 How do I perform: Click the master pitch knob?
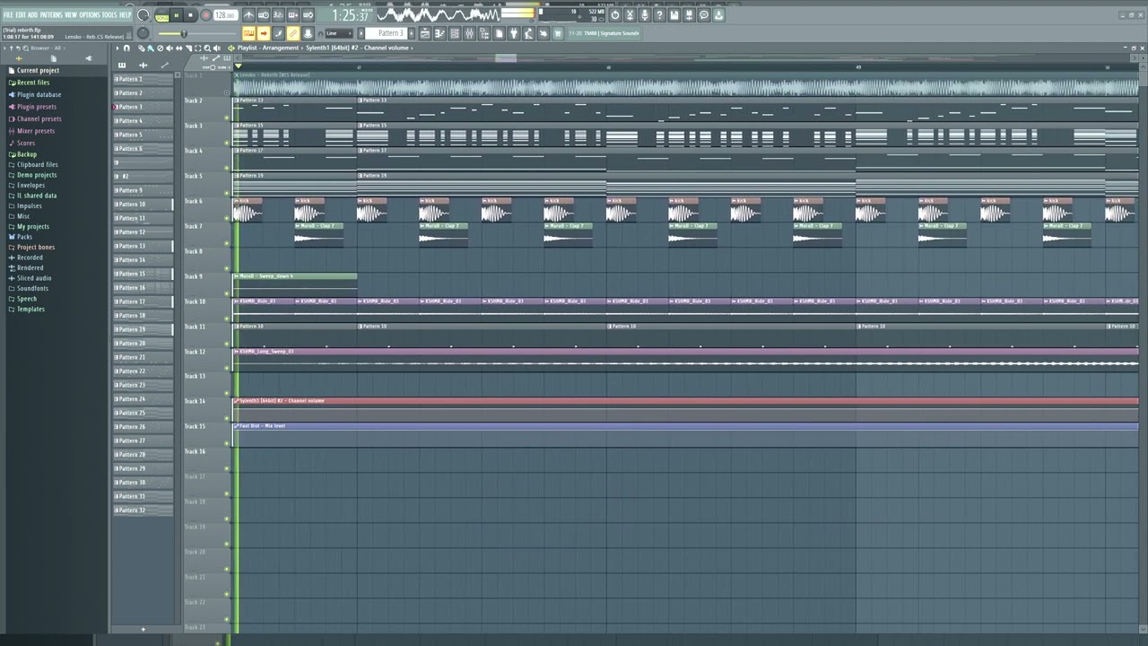pos(143,33)
